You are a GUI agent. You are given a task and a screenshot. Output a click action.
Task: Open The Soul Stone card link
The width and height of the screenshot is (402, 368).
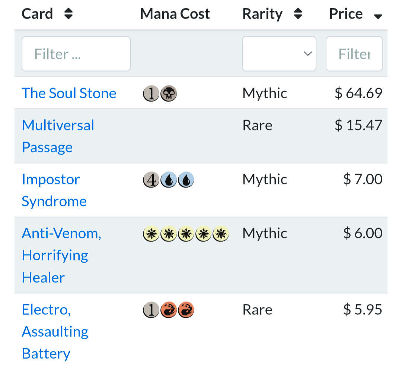coord(69,93)
